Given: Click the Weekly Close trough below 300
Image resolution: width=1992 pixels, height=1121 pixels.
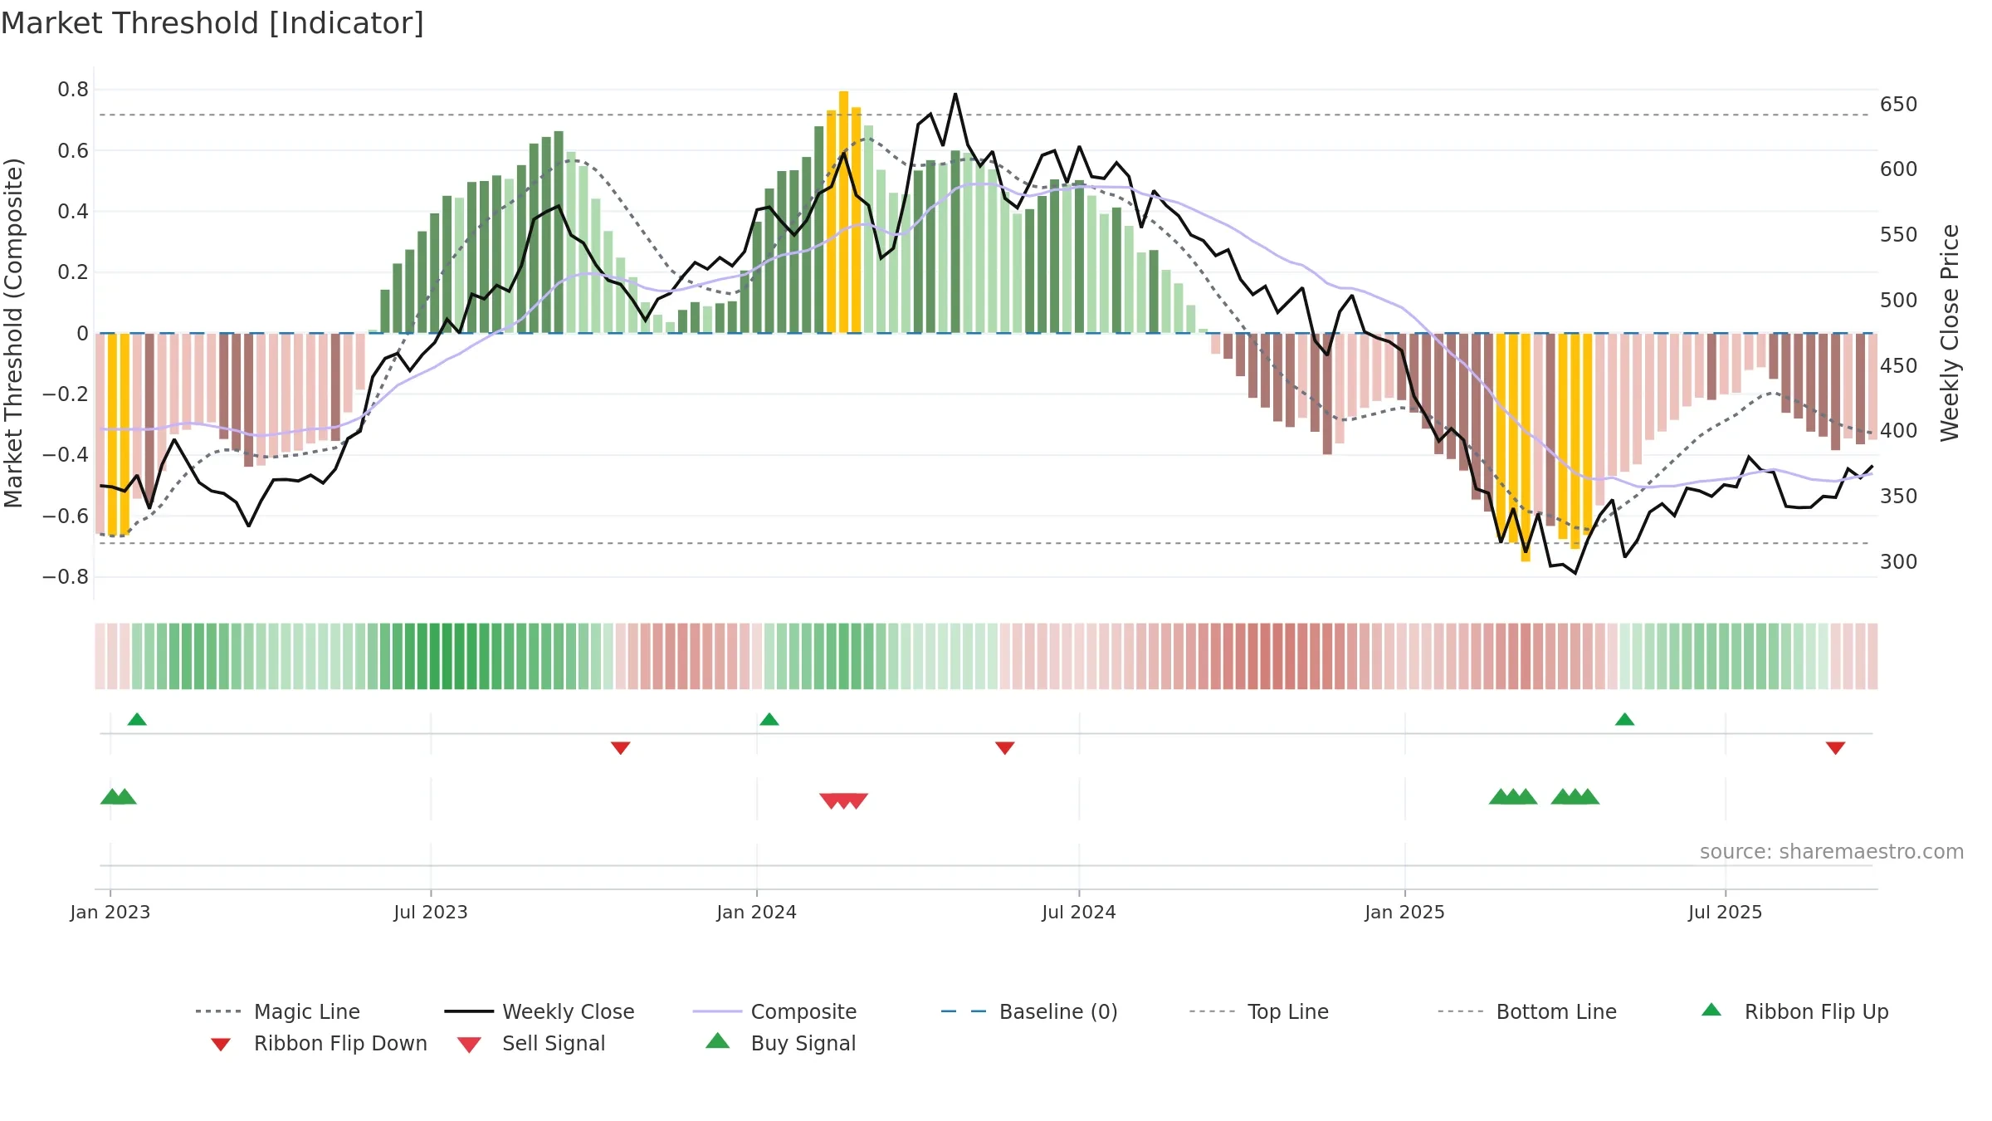Looking at the screenshot, I should 1575,573.
